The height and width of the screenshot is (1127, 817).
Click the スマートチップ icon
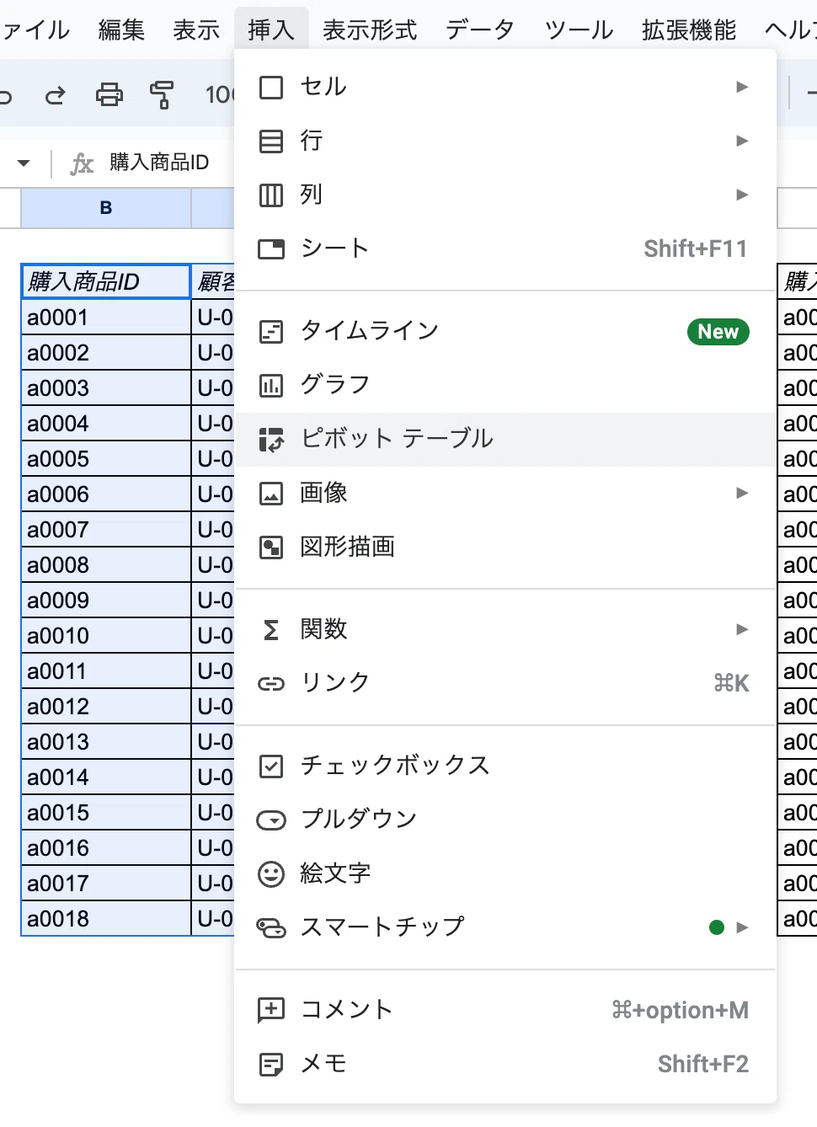(x=271, y=927)
